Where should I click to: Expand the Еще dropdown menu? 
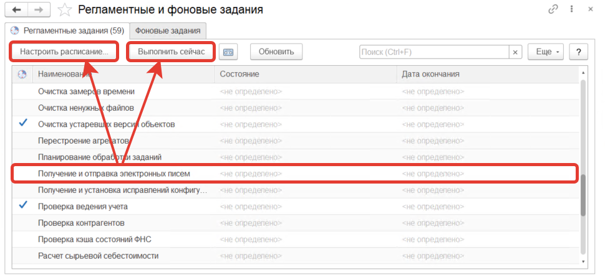pyautogui.click(x=546, y=52)
